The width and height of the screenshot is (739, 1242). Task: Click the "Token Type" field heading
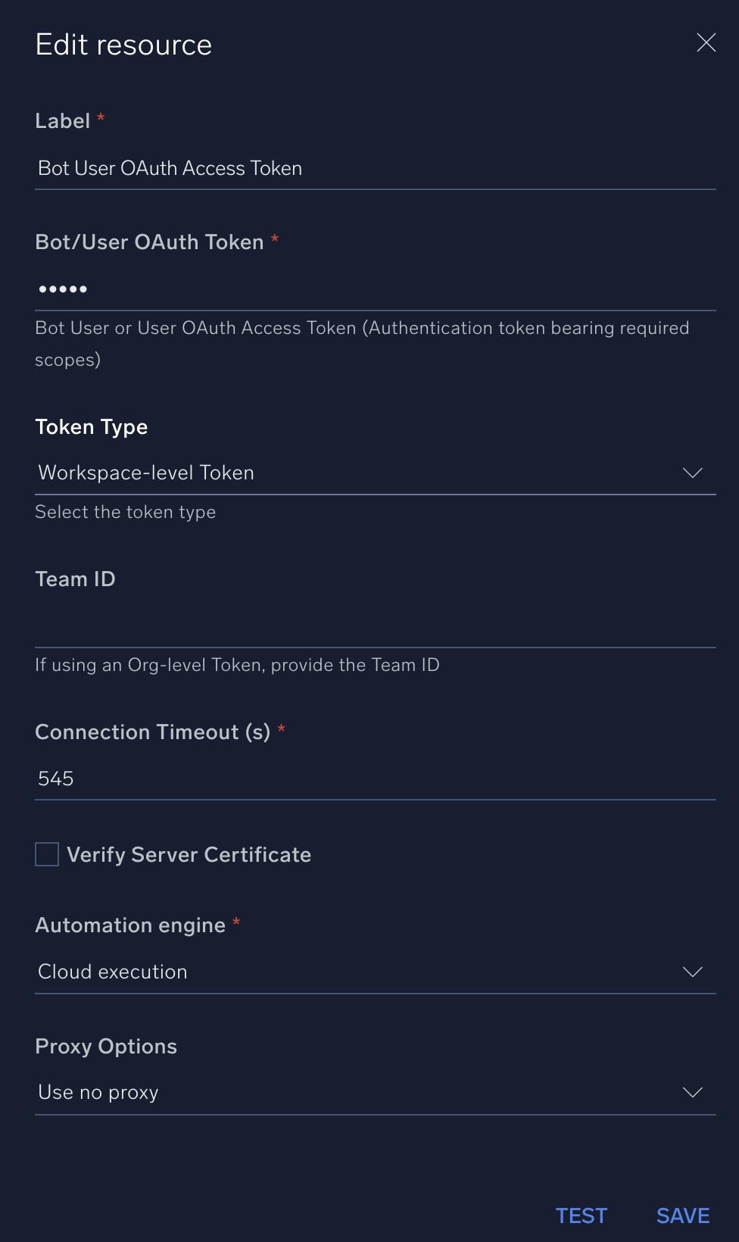point(92,427)
